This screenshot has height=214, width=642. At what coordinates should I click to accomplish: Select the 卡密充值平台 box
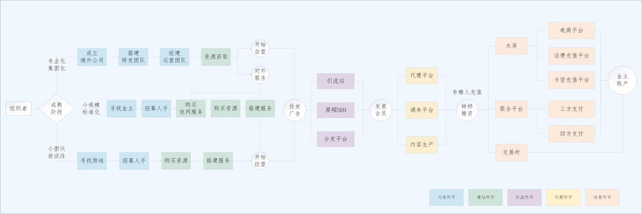click(572, 80)
